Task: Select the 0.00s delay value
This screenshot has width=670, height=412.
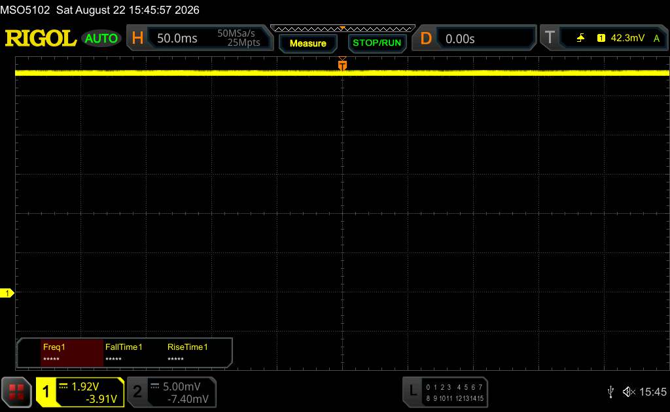Action: 460,39
